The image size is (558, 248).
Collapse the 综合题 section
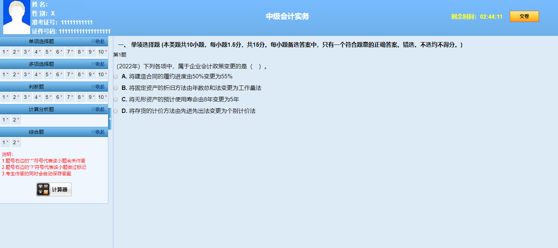point(98,132)
